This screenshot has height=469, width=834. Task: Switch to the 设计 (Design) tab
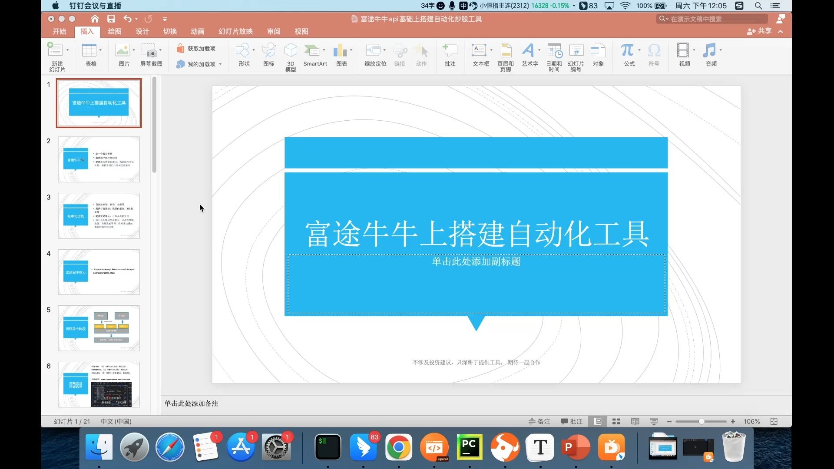[142, 32]
